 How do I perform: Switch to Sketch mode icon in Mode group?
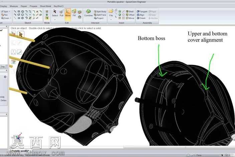[x=47, y=12]
